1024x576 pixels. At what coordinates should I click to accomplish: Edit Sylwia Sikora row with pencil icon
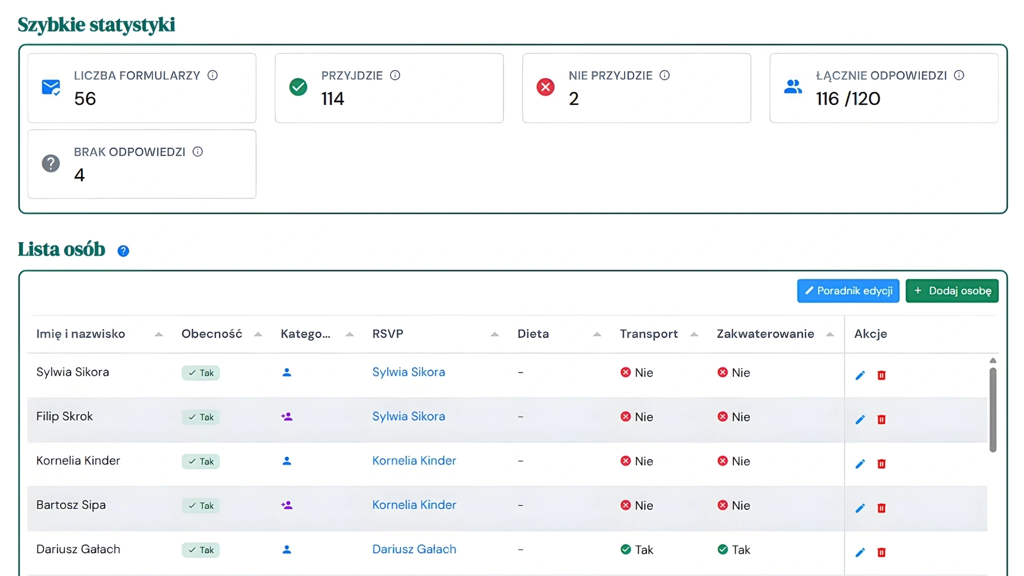(x=860, y=375)
